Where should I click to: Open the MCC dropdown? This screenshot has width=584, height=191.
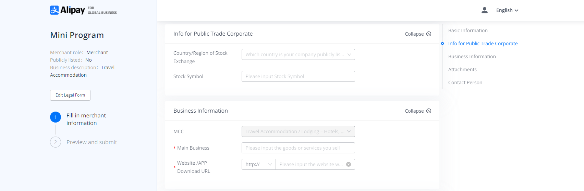298,131
